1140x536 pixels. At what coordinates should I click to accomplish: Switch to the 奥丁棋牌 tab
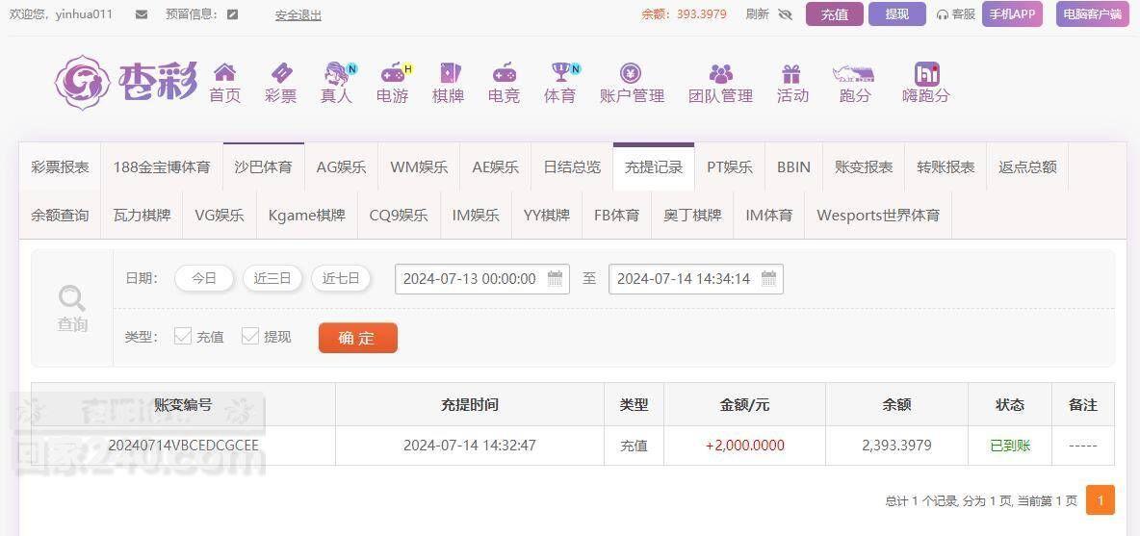point(692,215)
